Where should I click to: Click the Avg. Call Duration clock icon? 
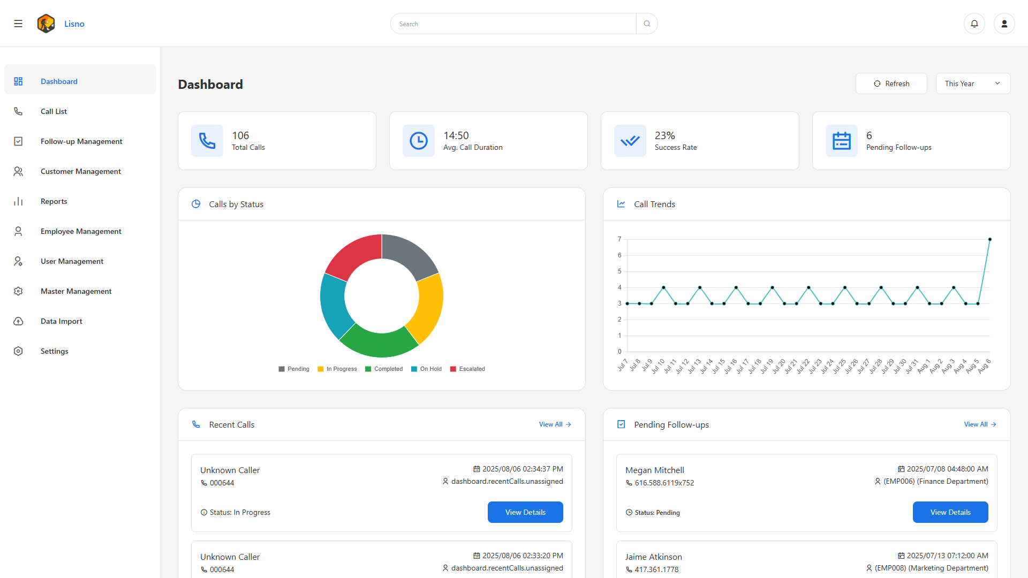coord(419,141)
